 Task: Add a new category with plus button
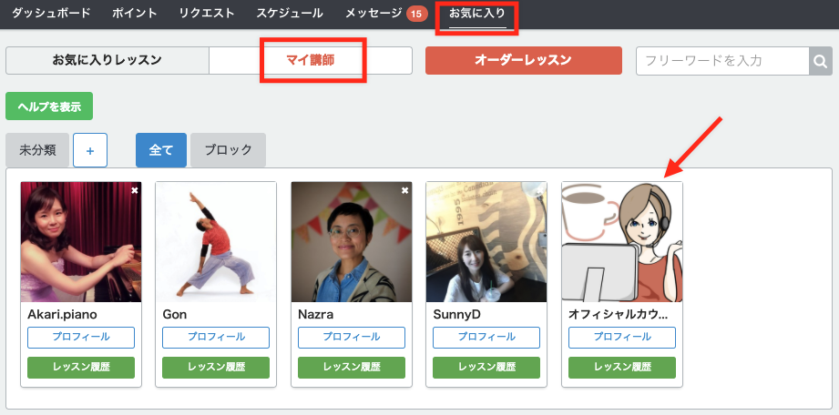(x=90, y=150)
